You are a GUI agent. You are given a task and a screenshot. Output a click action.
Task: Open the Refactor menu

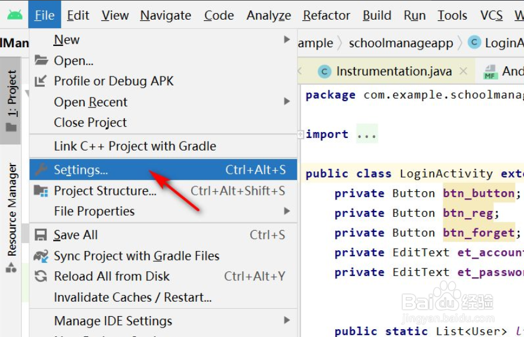coord(326,16)
